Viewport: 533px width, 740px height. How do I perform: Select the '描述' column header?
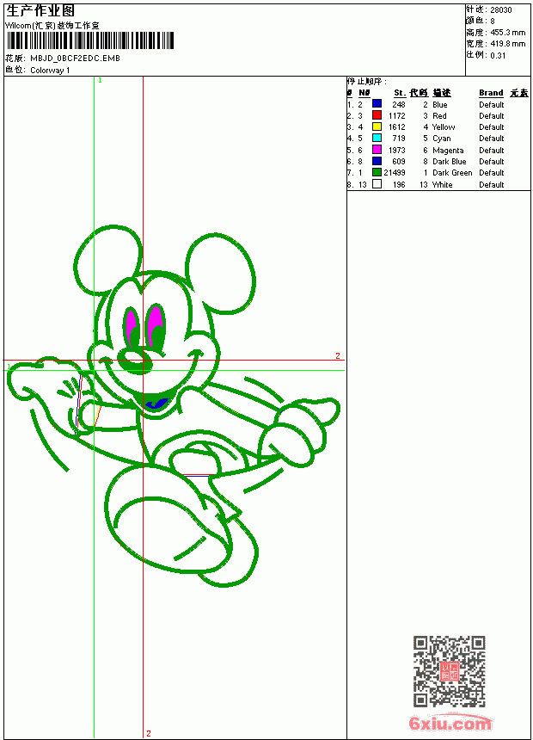(x=442, y=93)
